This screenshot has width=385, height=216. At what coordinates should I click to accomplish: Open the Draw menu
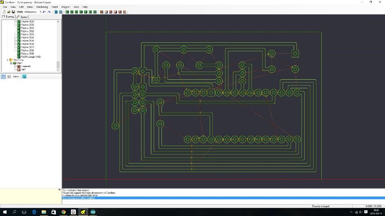[30, 7]
